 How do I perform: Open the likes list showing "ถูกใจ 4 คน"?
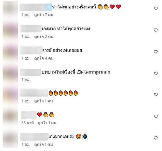44,58
